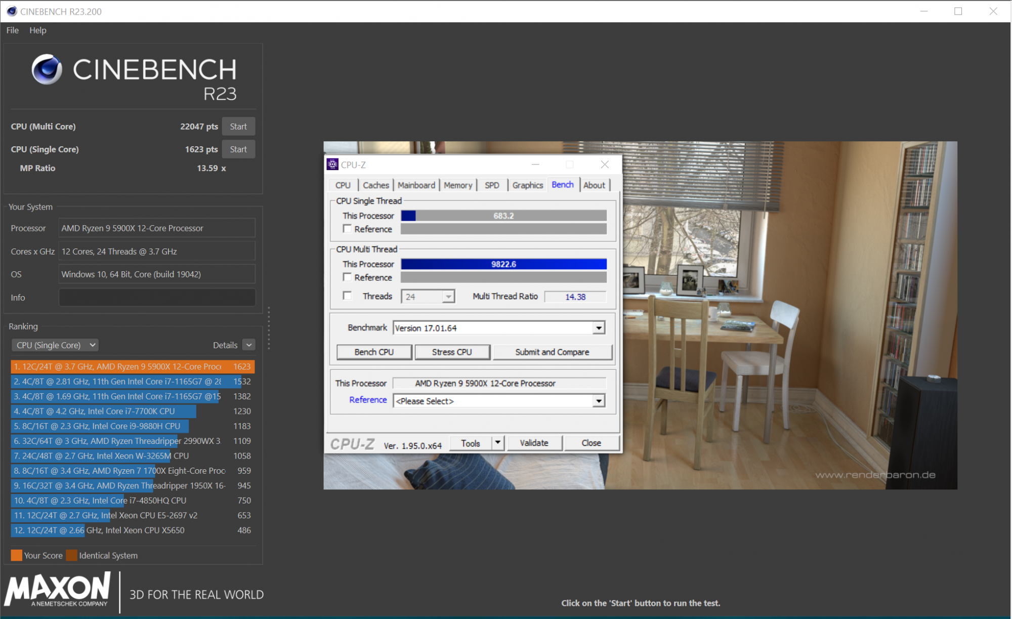This screenshot has width=1012, height=619.
Task: Switch to the Mainboard tab
Action: click(x=416, y=185)
